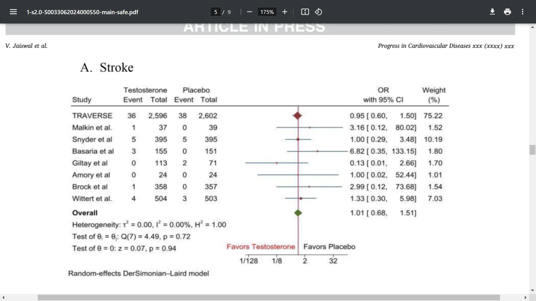This screenshot has width=536, height=301.
Task: Click the author 'V. Jaiswal et al.' header
Action: (26, 46)
